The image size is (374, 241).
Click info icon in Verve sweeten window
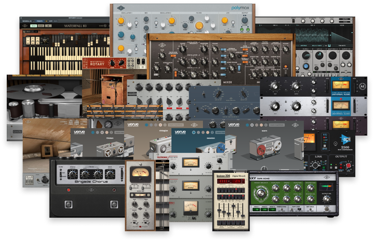coord(212,132)
